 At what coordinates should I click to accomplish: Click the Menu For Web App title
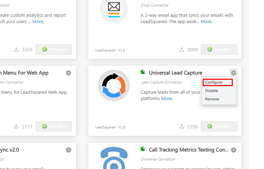click(26, 73)
